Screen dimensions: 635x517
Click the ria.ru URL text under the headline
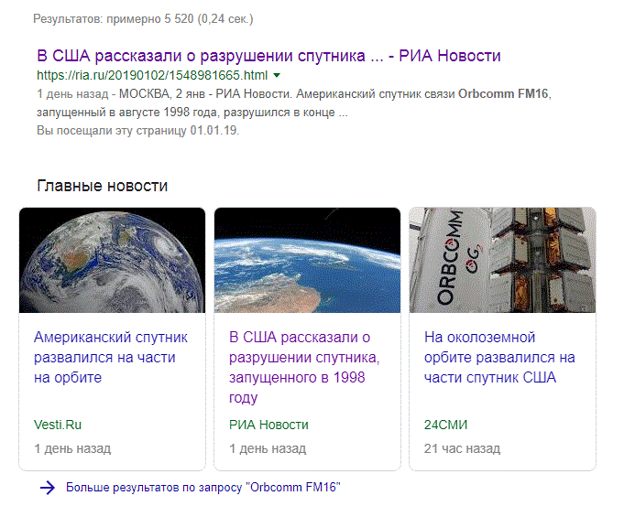tap(152, 75)
